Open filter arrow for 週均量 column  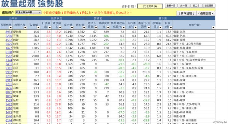coord(84,28)
